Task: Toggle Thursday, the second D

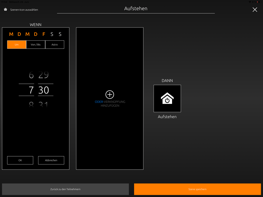Action: [x=36, y=34]
